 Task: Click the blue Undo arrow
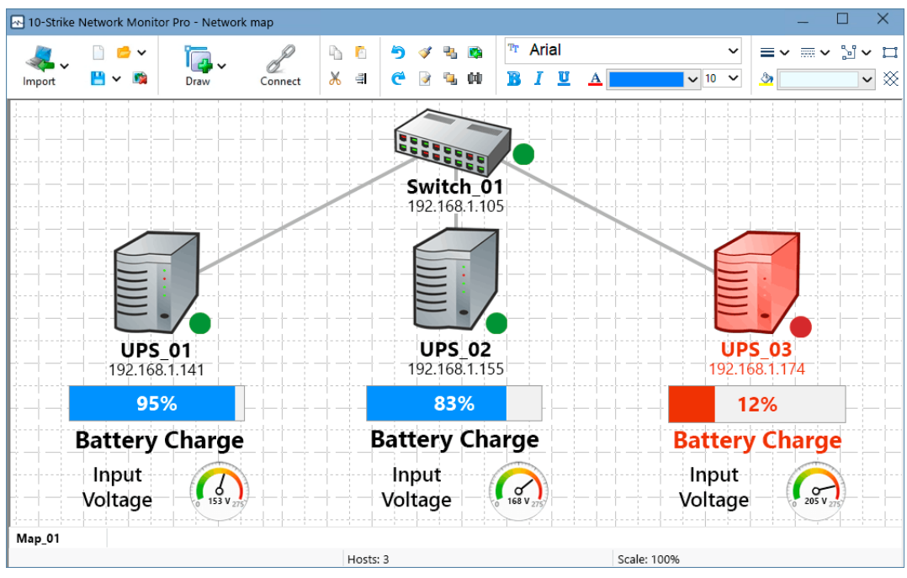398,52
